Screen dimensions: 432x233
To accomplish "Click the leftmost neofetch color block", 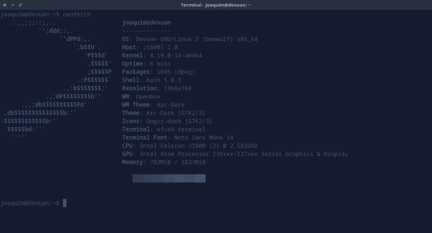I will (x=138, y=178).
